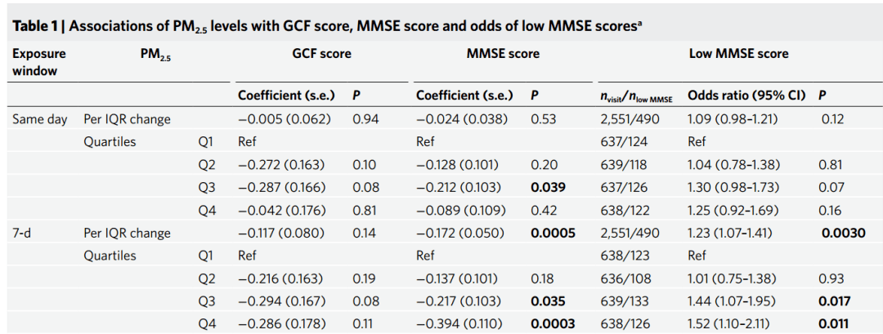883x334 pixels.
Task: Click the bold P value 0.017
Action: [x=835, y=301]
